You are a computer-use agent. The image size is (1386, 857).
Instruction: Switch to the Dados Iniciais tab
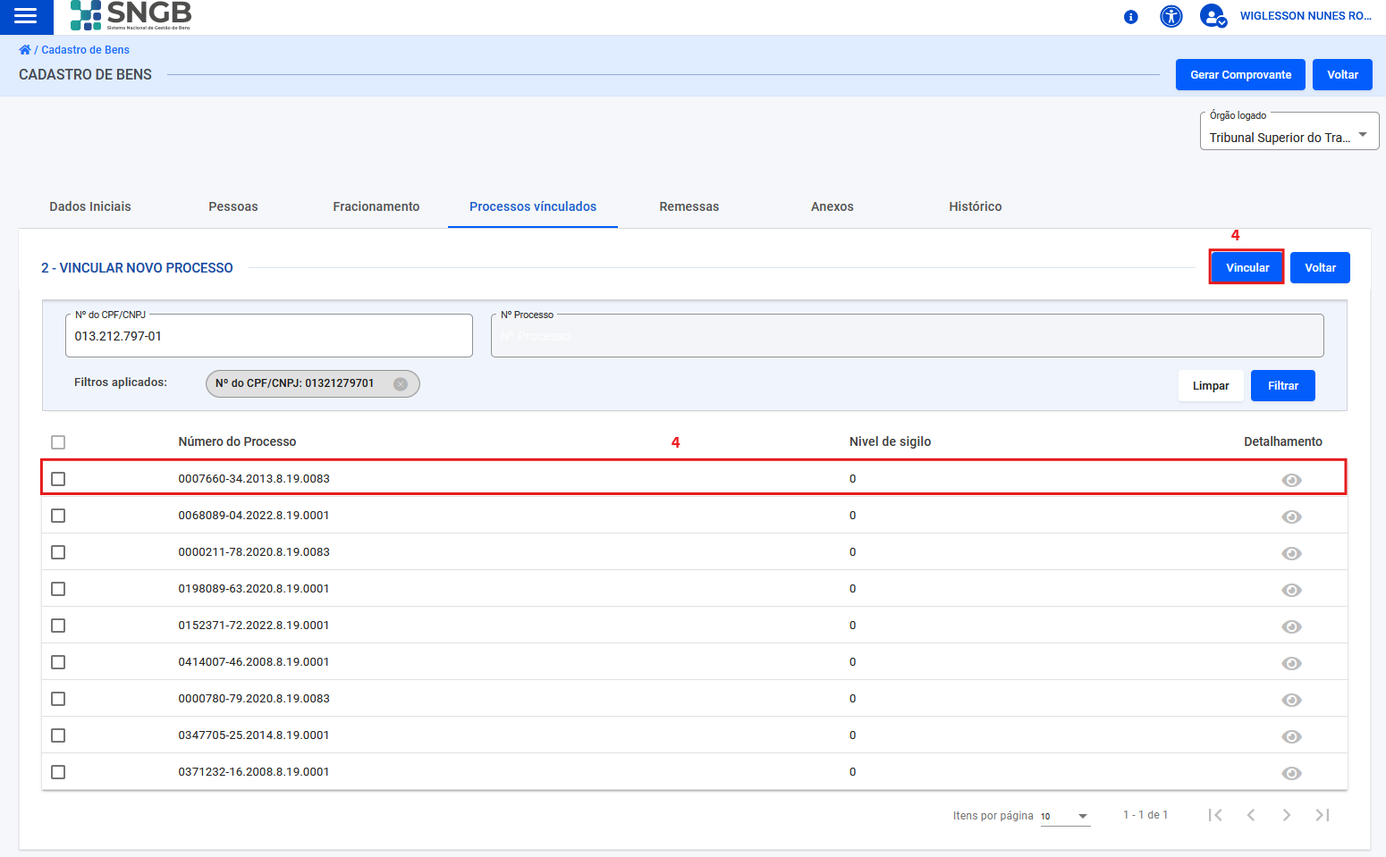(x=90, y=206)
